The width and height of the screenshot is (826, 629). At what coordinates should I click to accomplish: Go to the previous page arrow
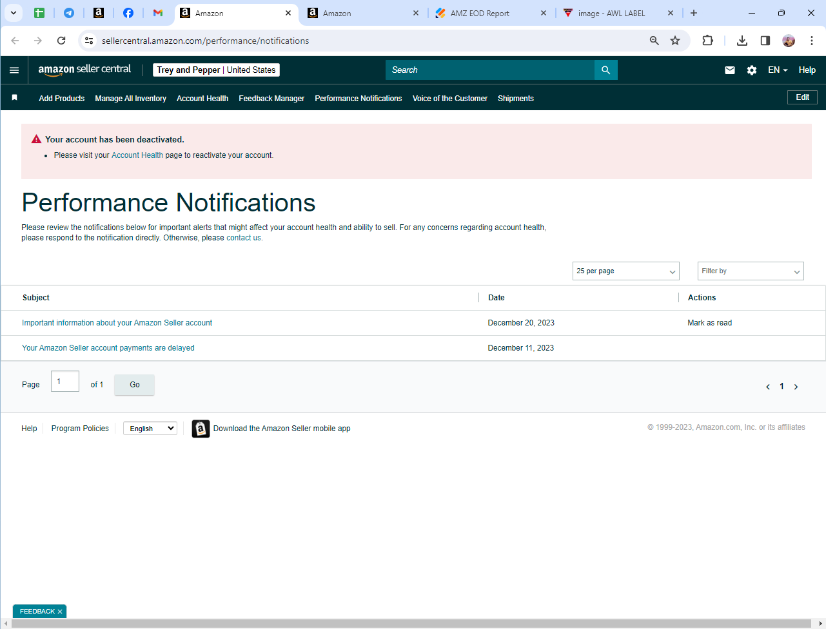coord(768,387)
